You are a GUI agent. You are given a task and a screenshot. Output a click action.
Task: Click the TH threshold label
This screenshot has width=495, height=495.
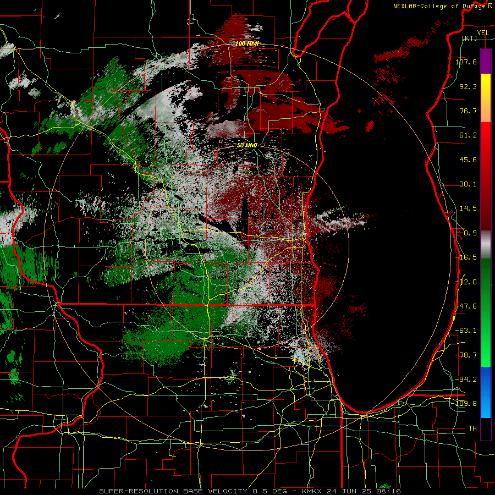(472, 428)
